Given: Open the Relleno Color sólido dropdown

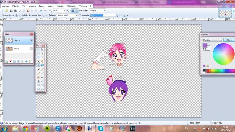Looking at the screenshot, I should 68,15.
